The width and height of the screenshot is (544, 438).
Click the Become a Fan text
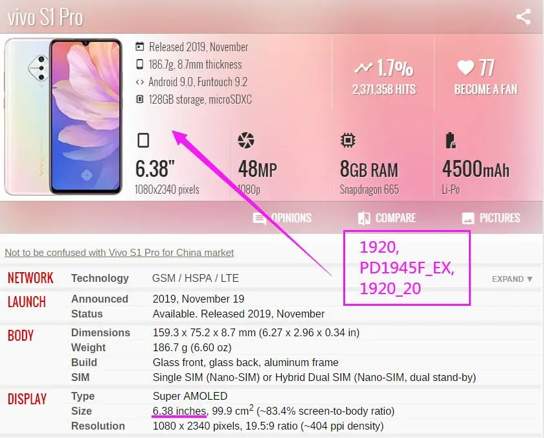pos(486,89)
